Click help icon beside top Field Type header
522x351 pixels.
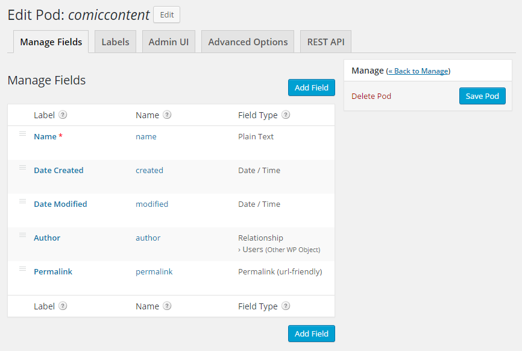click(286, 115)
